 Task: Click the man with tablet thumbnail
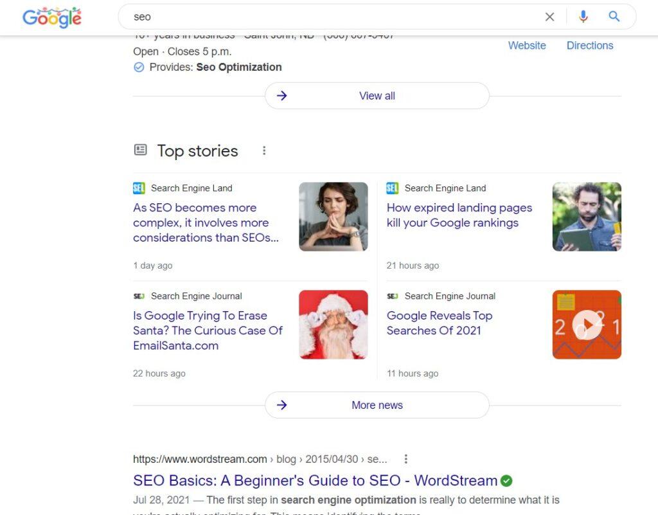pos(587,217)
